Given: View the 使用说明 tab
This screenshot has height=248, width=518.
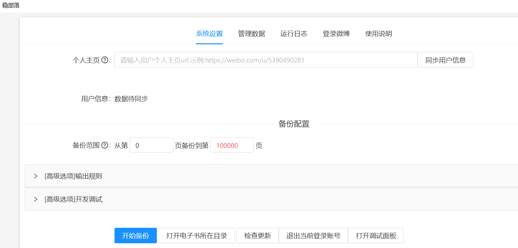Looking at the screenshot, I should 378,34.
